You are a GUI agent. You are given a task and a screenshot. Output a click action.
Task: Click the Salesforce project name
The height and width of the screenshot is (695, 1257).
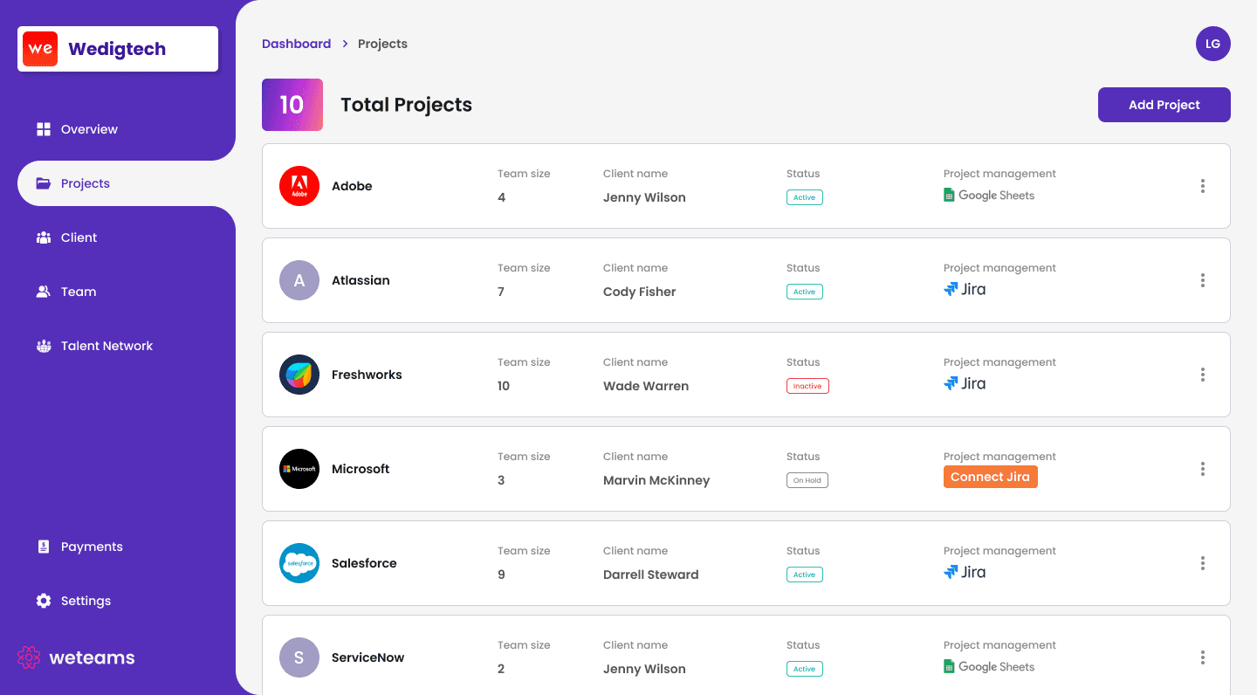point(364,563)
